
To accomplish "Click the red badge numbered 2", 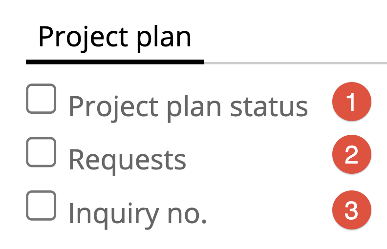I will pyautogui.click(x=351, y=156).
